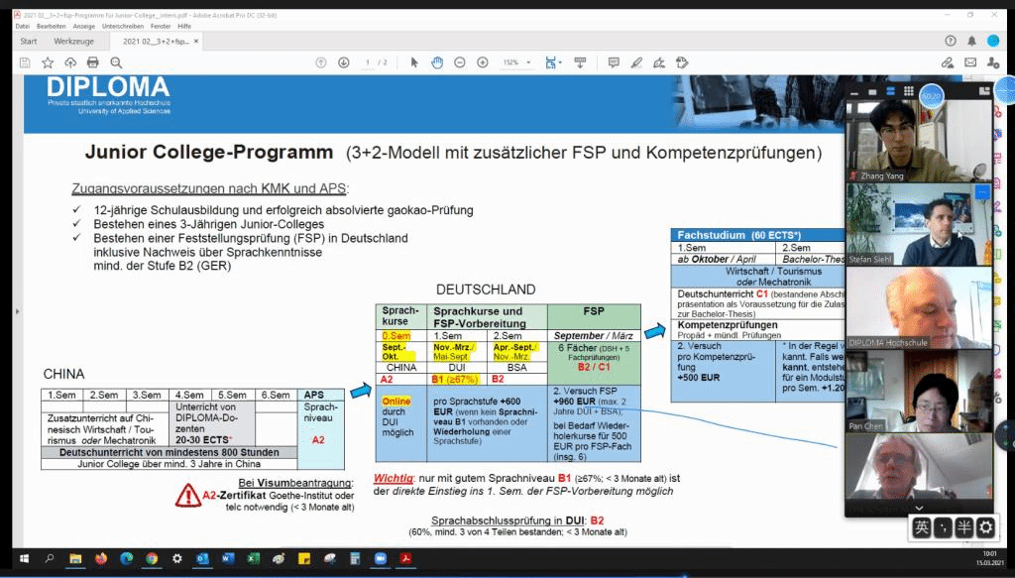1015x578 pixels.
Task: Click the Start tab
Action: (x=29, y=42)
